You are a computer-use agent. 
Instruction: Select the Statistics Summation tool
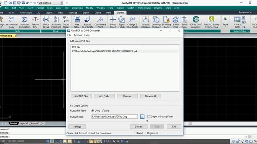coord(24,22)
